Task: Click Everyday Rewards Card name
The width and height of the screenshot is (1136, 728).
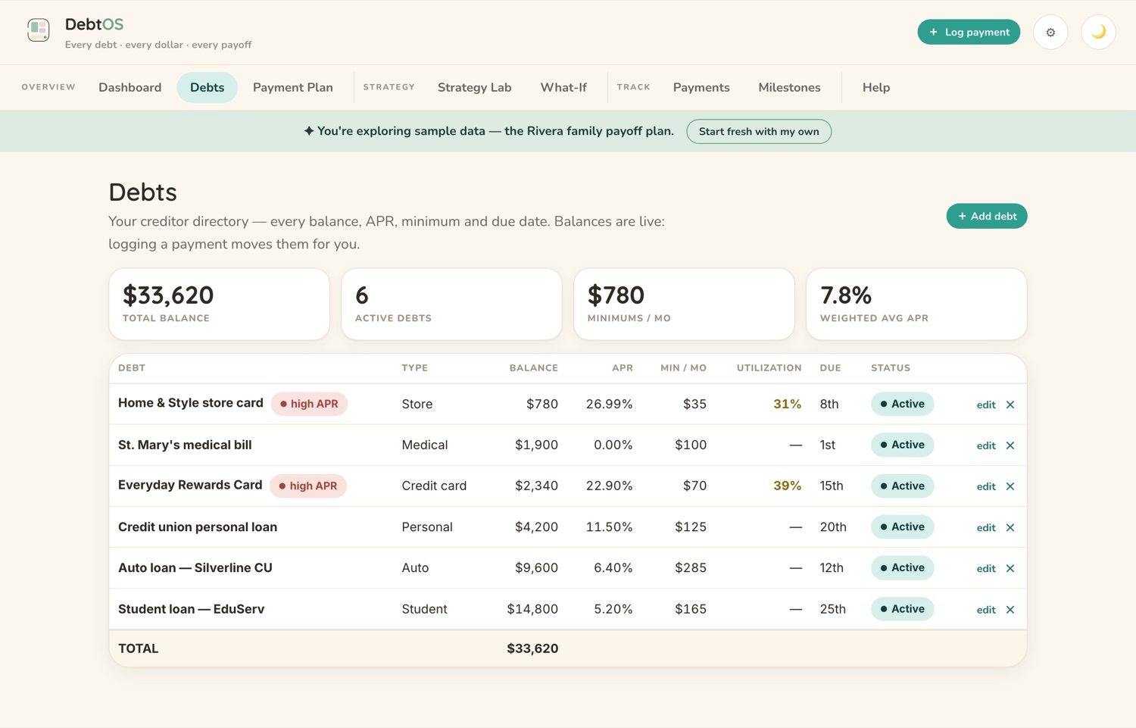Action: tap(190, 485)
